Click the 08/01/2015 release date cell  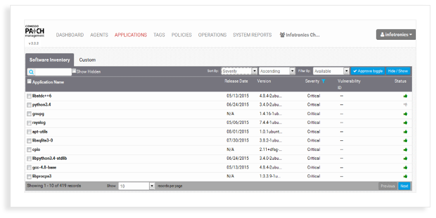coord(238,132)
